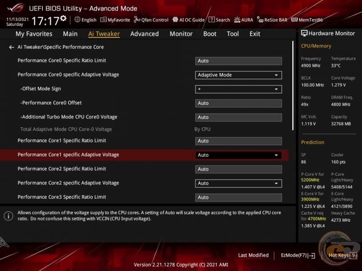The image size is (362, 271).
Task: Click Core2 Specific Ratio Limit field
Action: click(x=238, y=169)
